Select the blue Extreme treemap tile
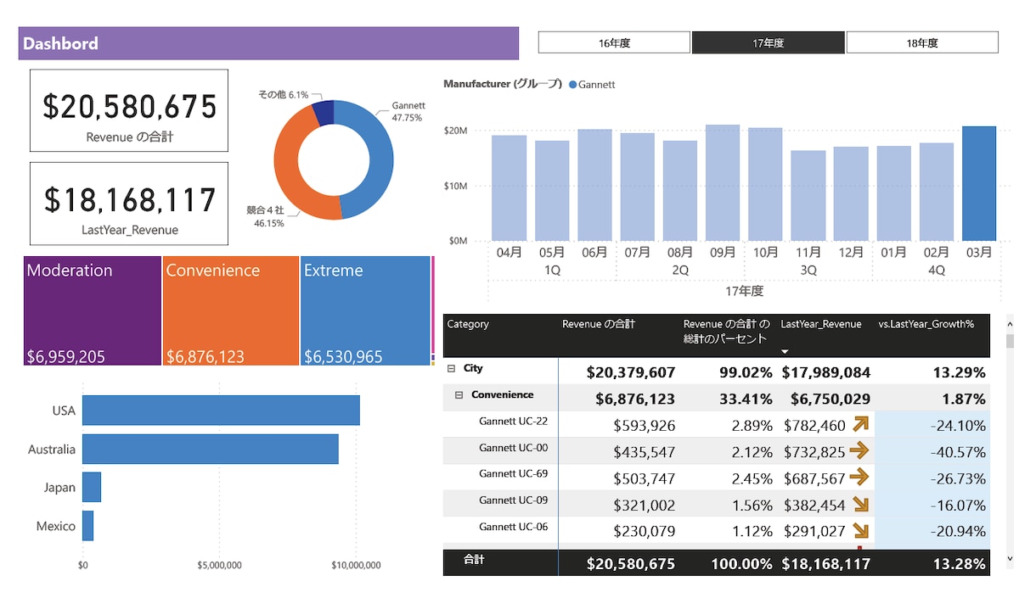Viewport: 1036px width, 598px height. (365, 310)
